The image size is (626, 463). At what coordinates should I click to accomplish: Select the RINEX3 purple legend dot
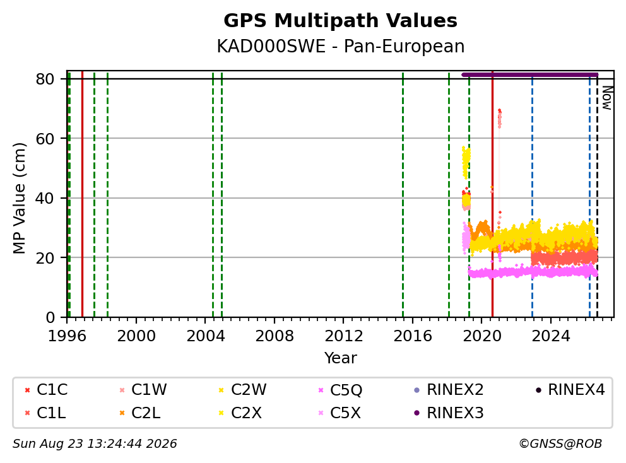[417, 413]
